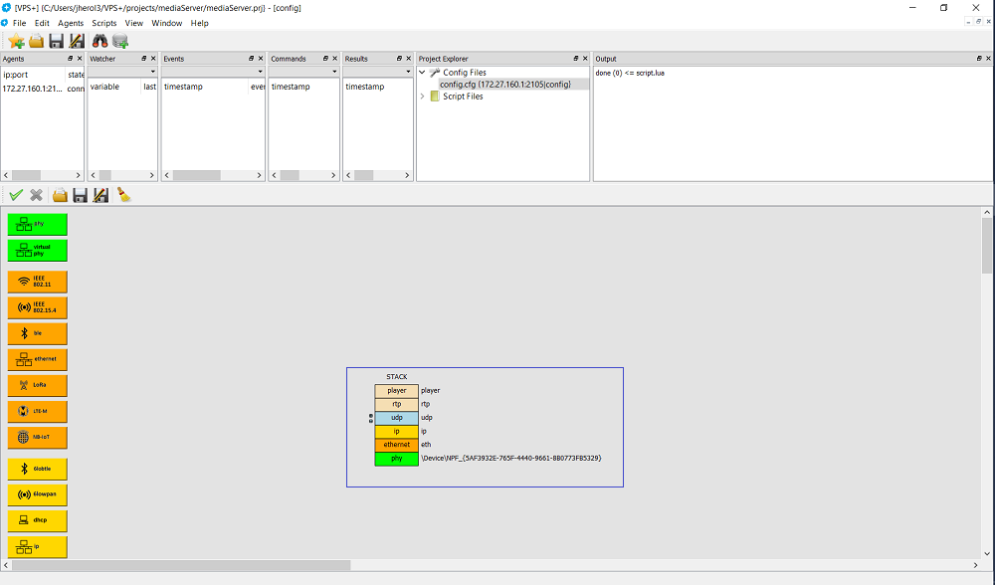Click the broom clear icon

coord(123,195)
